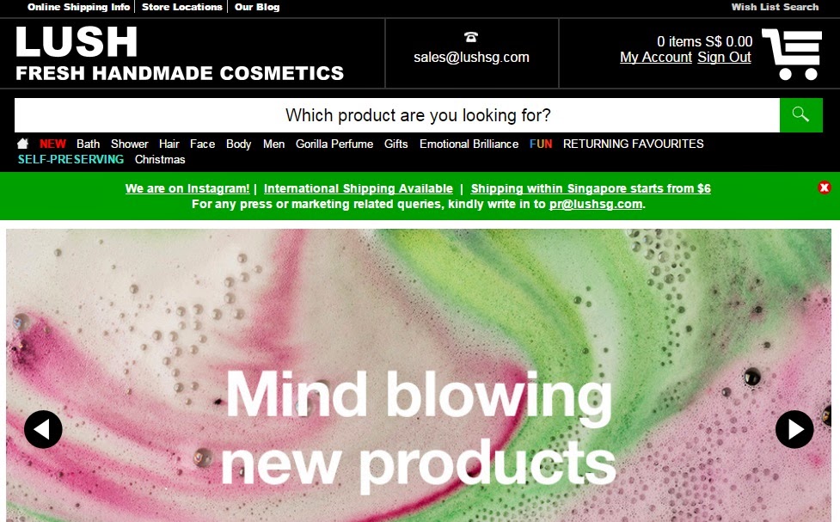840x522 pixels.
Task: Open the Christmas category
Action: 160,160
